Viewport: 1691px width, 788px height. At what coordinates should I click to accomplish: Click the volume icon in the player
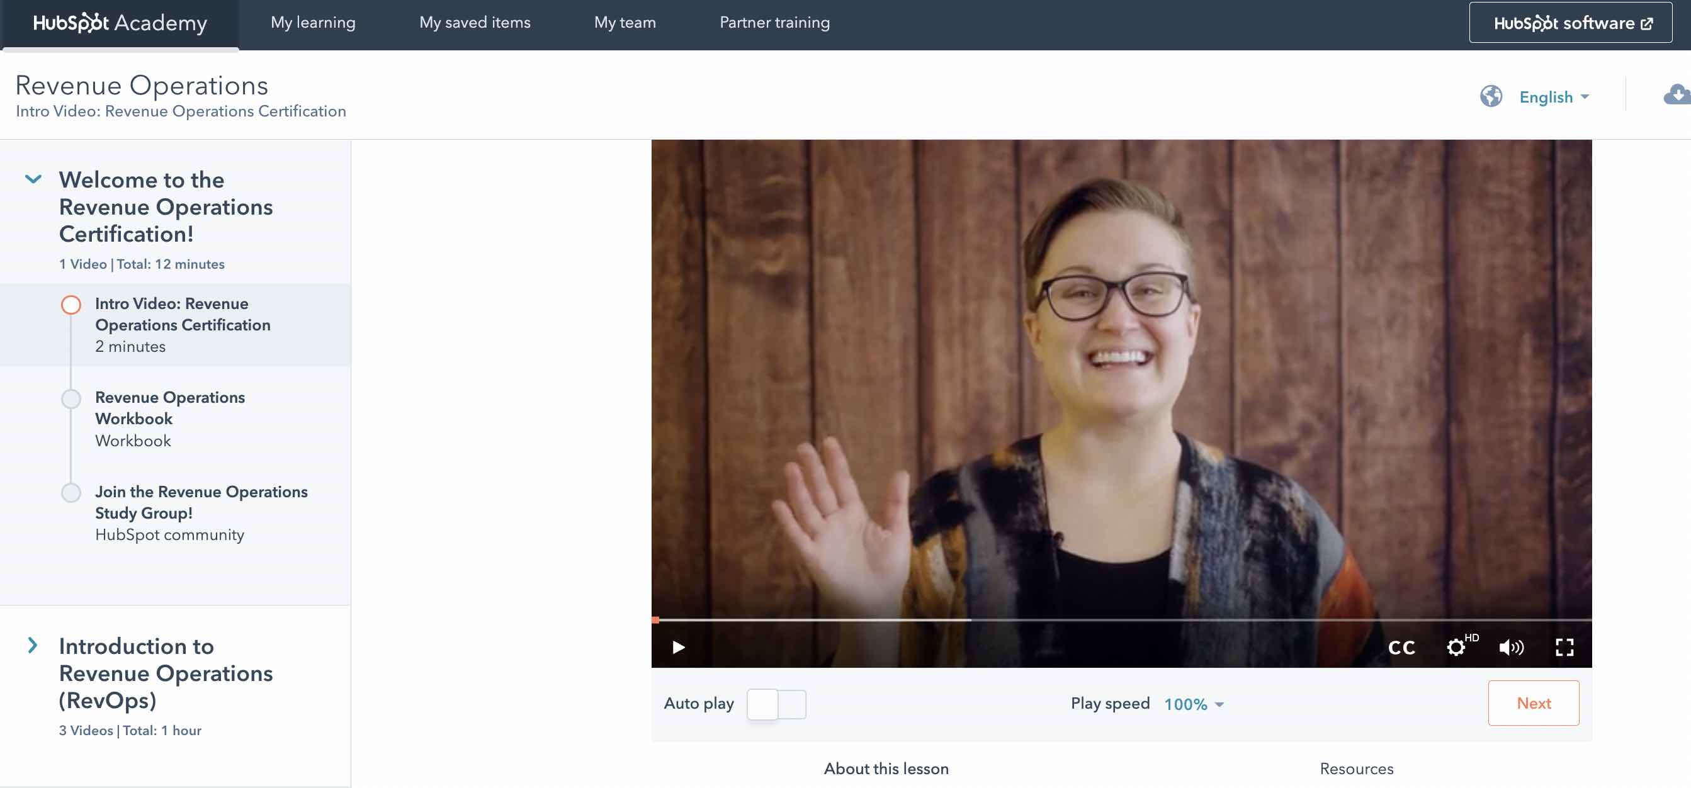click(1512, 648)
